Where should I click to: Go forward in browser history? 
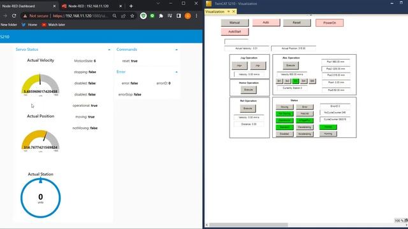tap(5, 16)
